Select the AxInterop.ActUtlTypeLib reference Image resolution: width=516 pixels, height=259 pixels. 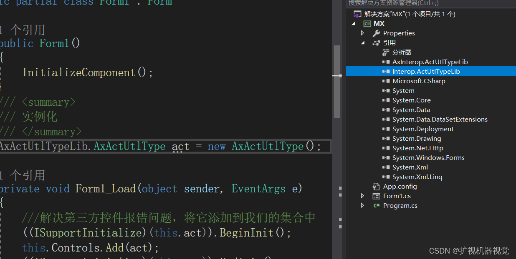tap(430, 62)
